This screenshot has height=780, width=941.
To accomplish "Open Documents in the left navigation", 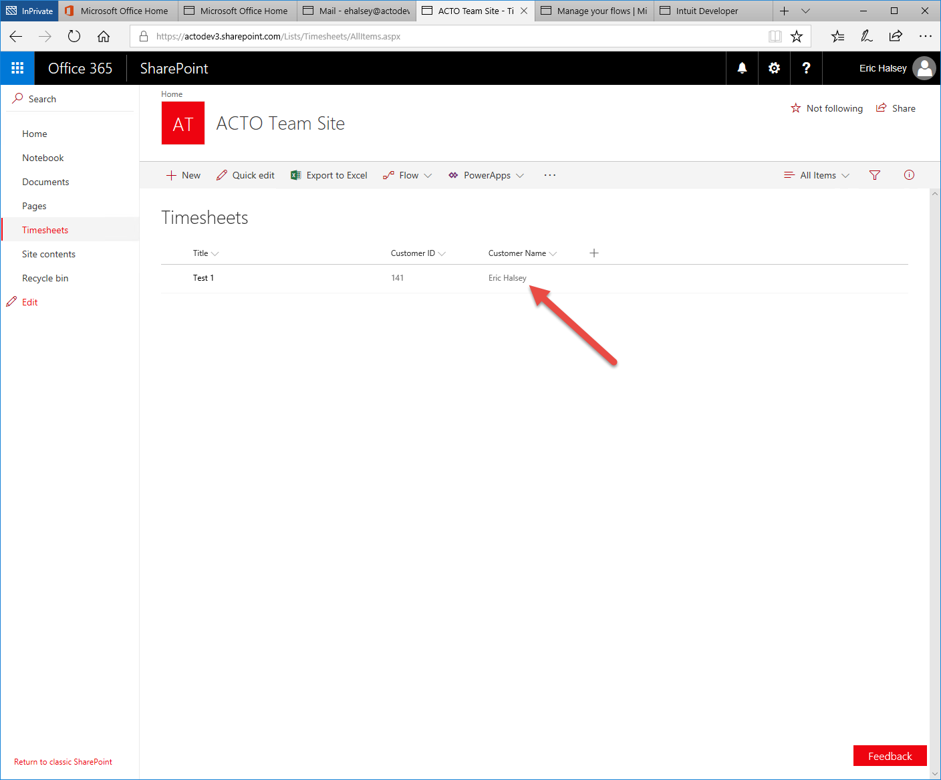I will (x=45, y=182).
